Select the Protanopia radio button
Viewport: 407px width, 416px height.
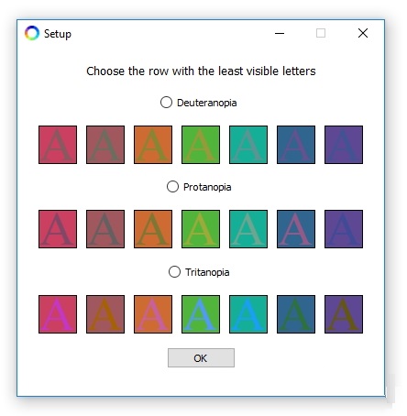point(172,187)
